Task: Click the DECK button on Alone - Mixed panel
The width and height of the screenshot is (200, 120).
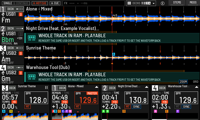Action: [x=62, y=88]
